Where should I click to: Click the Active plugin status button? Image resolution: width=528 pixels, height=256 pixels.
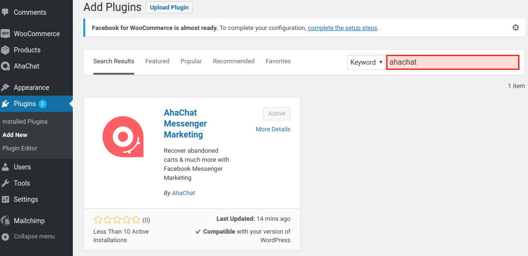point(277,114)
